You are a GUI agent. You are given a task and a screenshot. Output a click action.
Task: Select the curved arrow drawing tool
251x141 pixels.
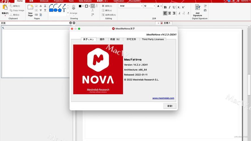click(x=51, y=6)
